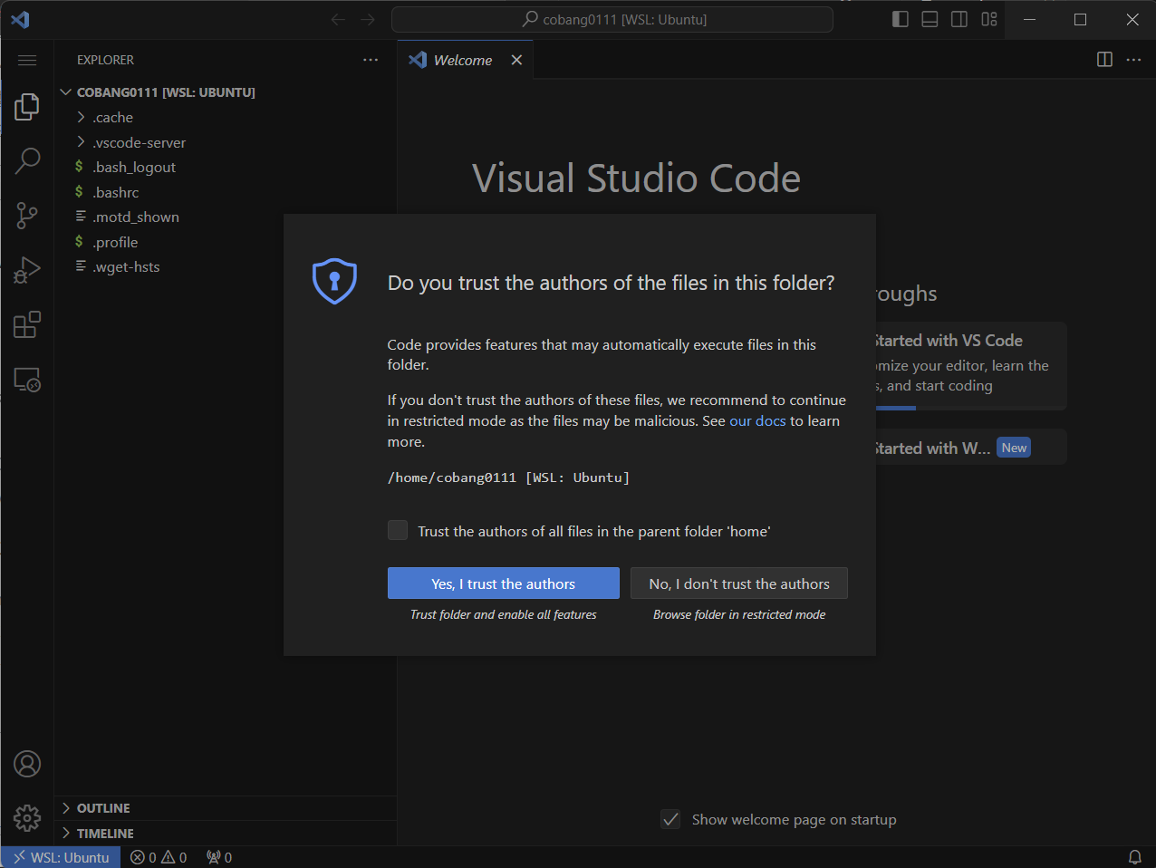Click the EXPLORER panel title

[105, 60]
